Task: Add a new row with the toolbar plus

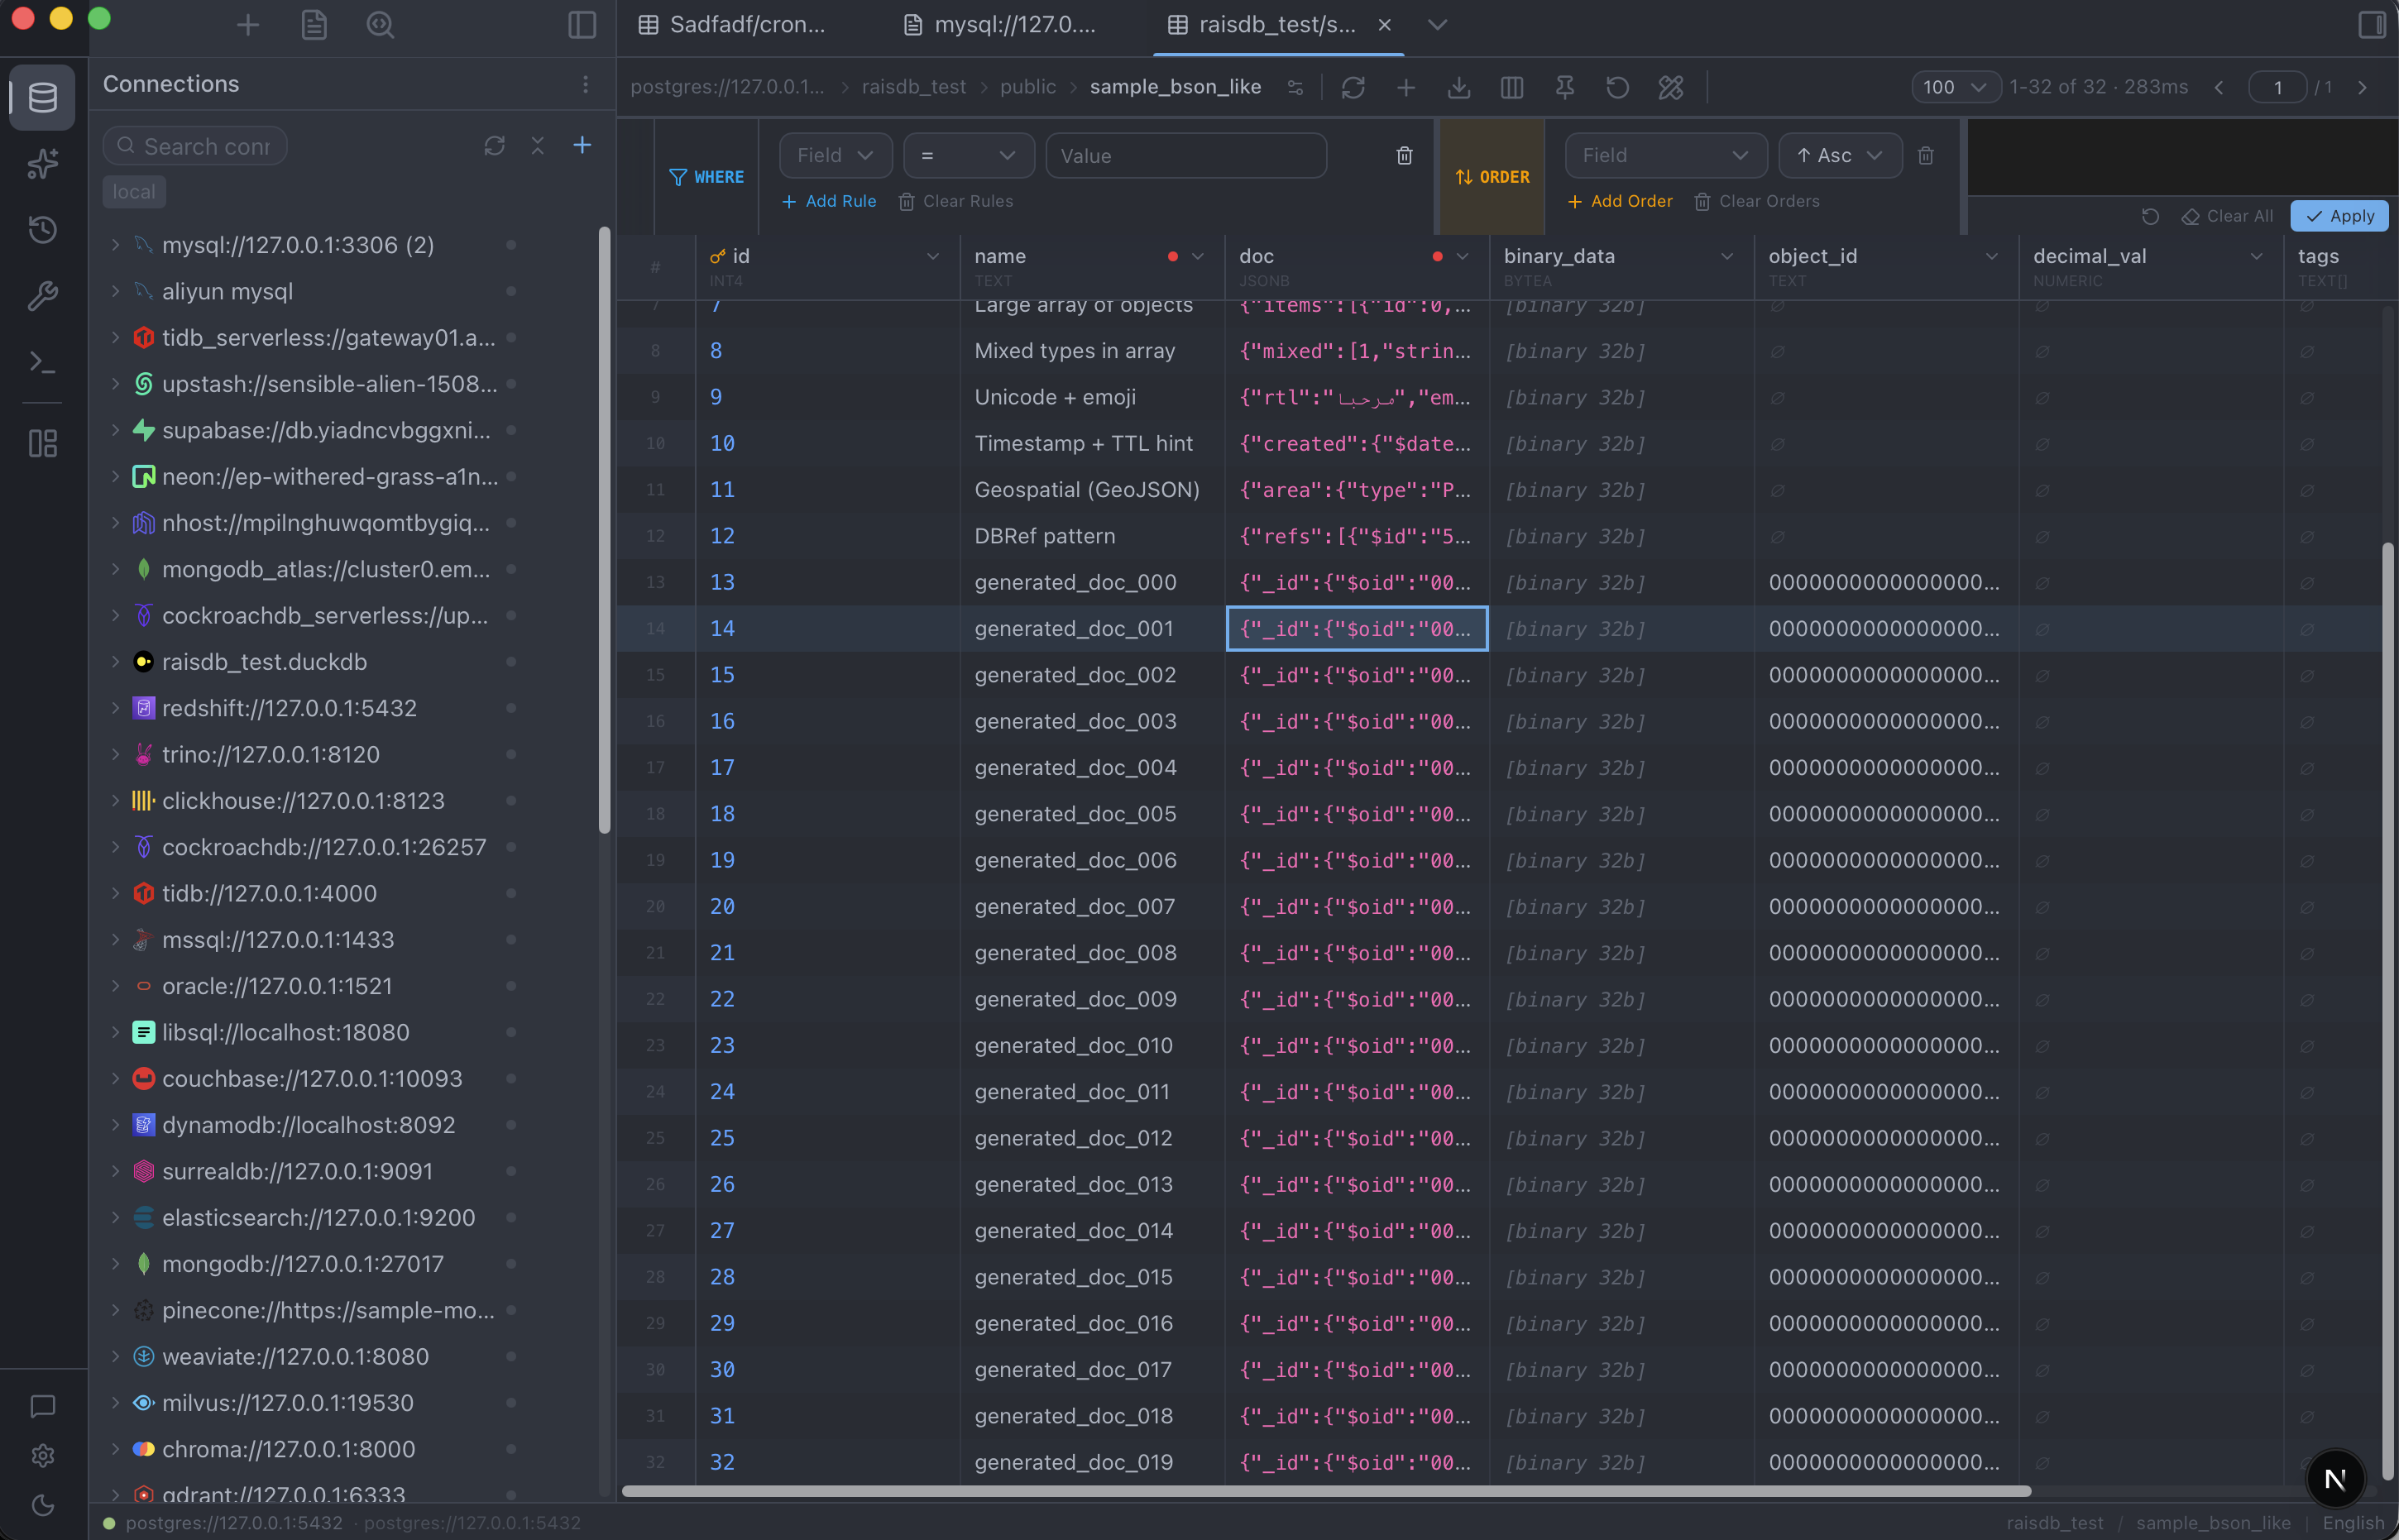Action: point(1406,88)
